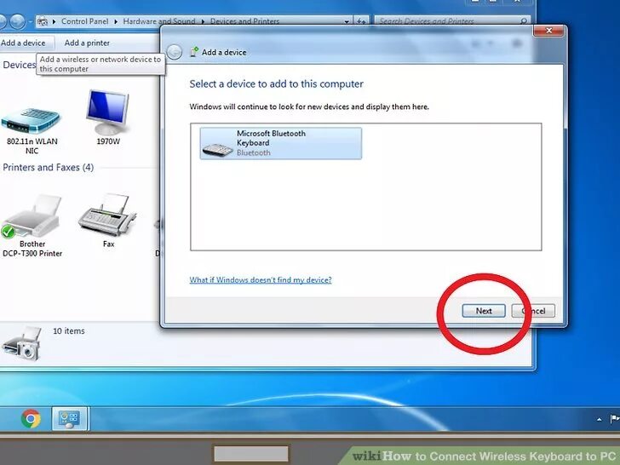Click the arrow after Hardware and Sound breadcrumb
620x465 pixels.
(203, 22)
